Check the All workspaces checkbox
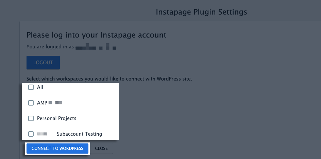Screen dimensions: 321x159 tap(31, 87)
